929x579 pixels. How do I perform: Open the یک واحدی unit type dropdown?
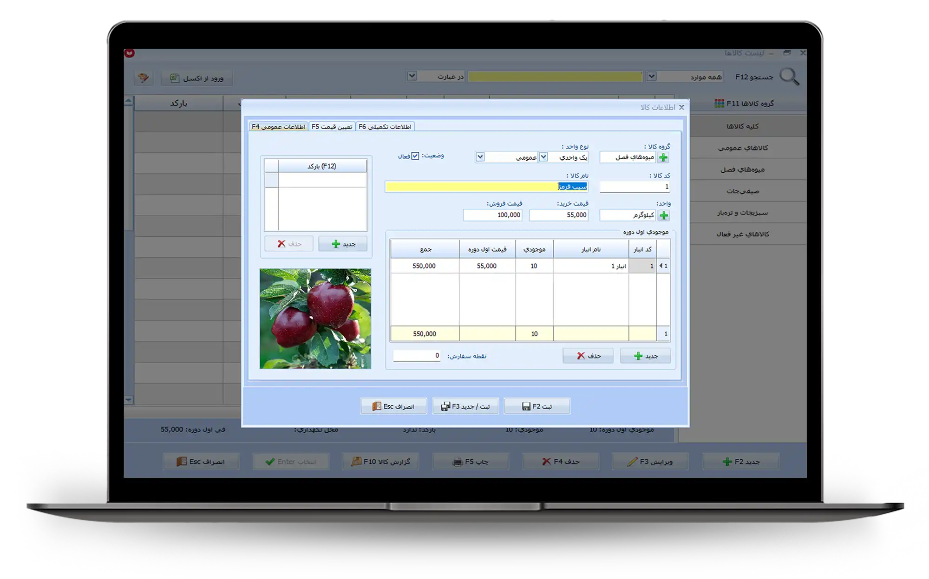coord(543,157)
